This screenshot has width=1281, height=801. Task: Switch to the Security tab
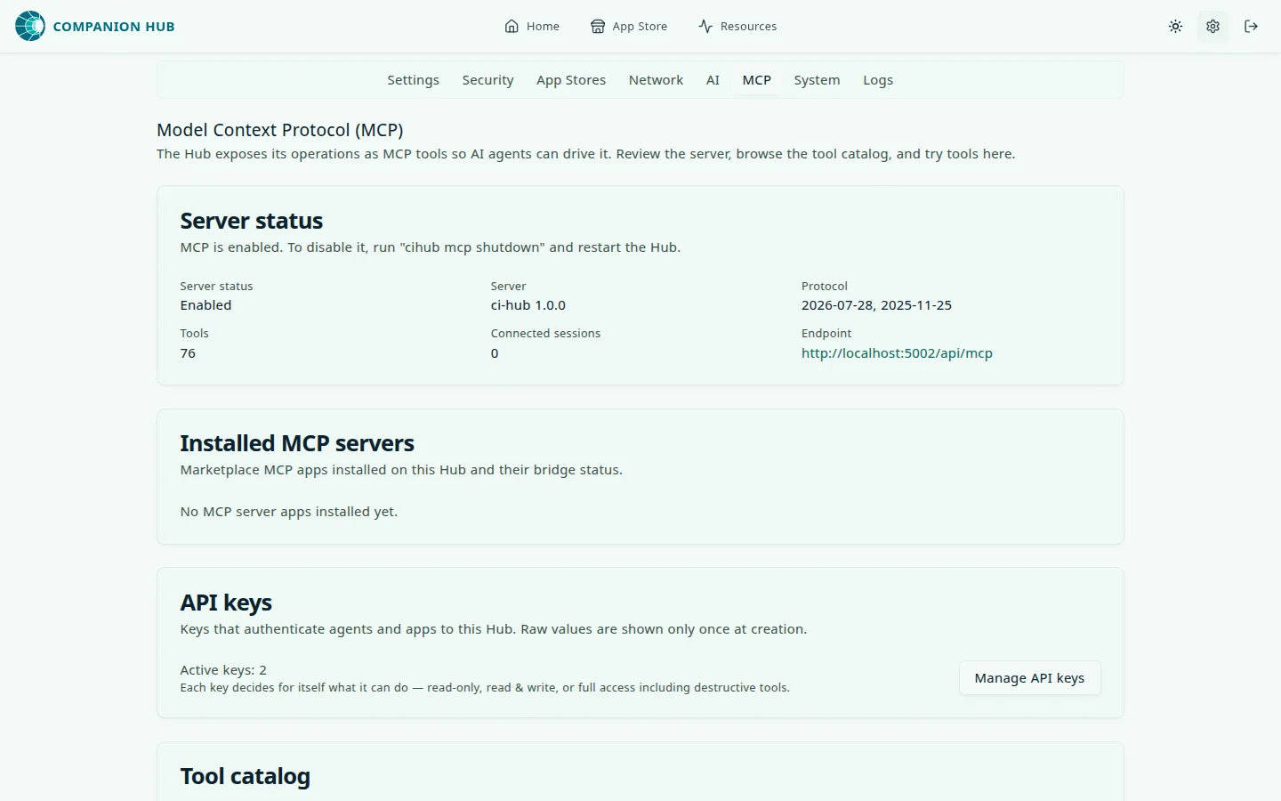(x=488, y=80)
